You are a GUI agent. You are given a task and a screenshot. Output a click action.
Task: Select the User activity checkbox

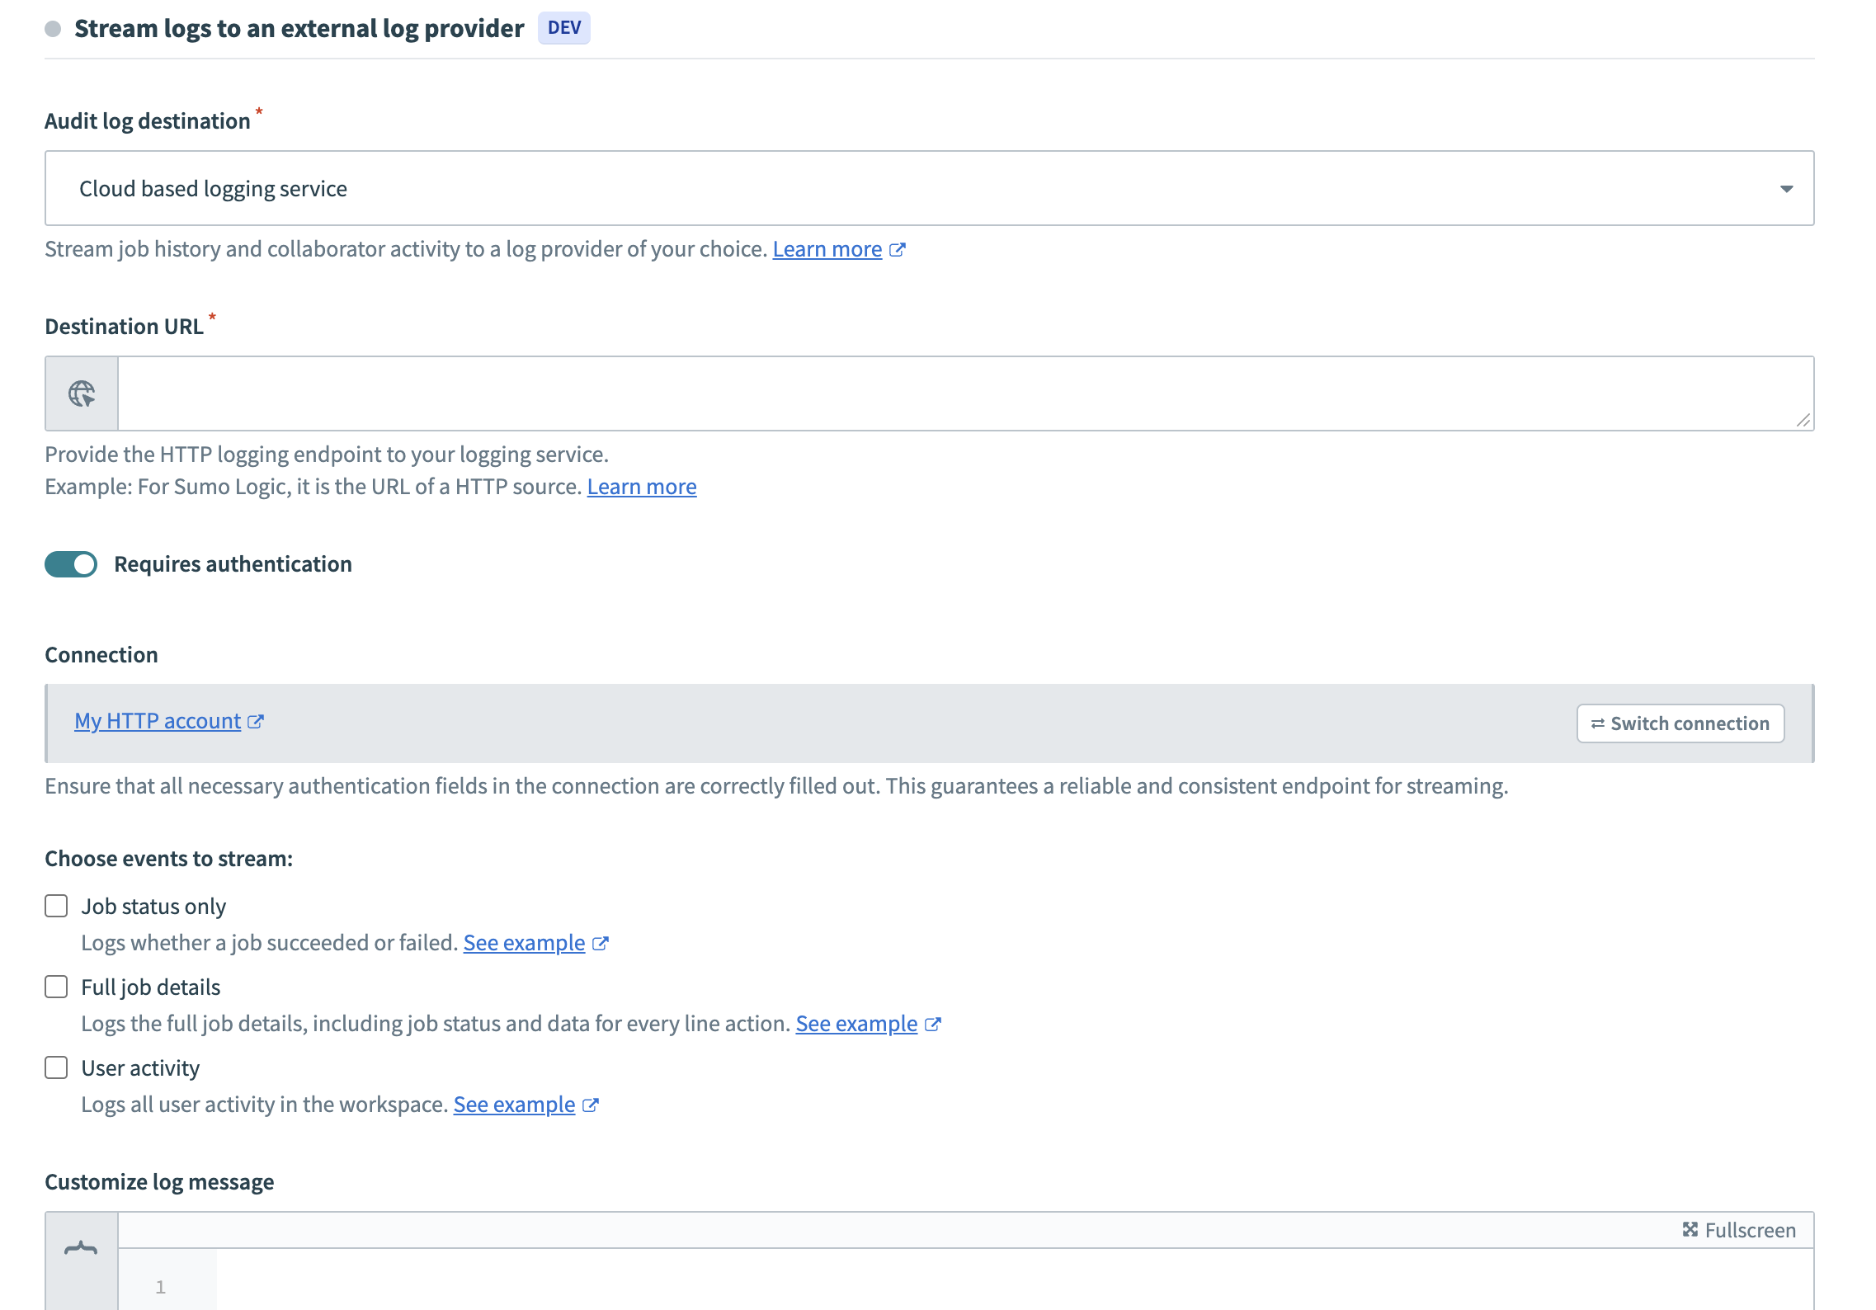[56, 1067]
